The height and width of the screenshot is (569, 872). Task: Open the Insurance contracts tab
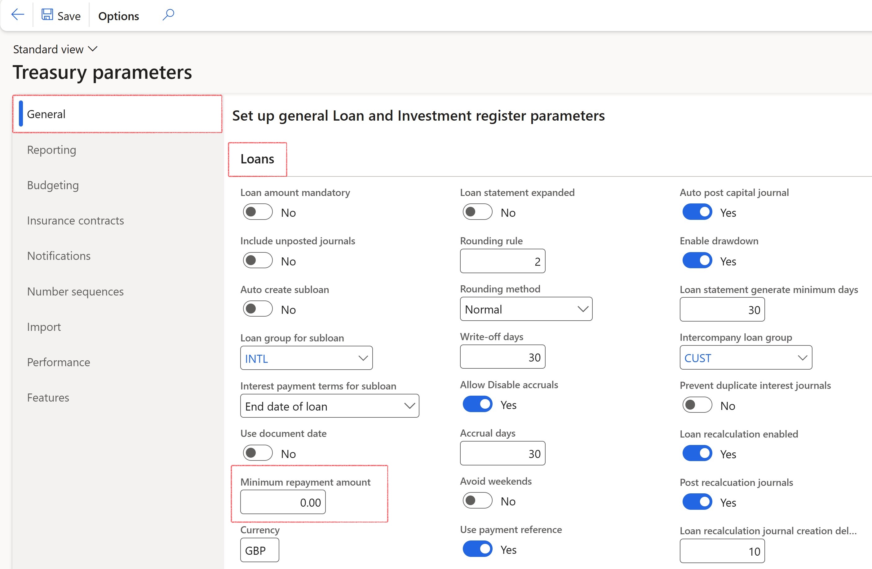(75, 220)
